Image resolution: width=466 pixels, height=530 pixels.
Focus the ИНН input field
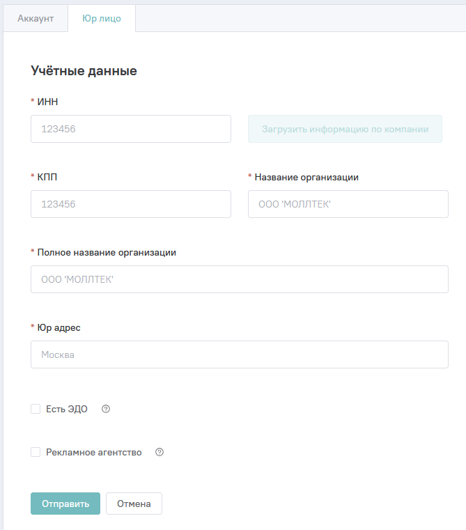[131, 129]
